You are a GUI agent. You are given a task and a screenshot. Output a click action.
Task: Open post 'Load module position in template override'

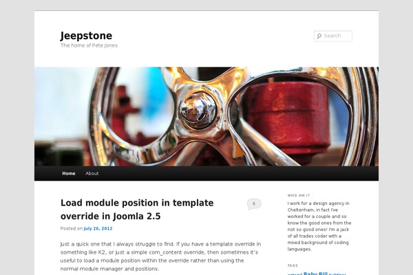tap(137, 210)
